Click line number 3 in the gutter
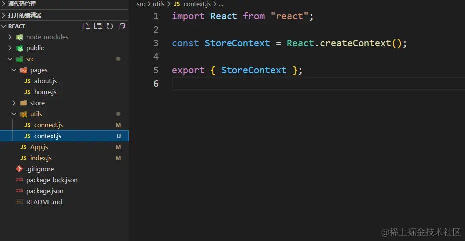 (x=156, y=43)
